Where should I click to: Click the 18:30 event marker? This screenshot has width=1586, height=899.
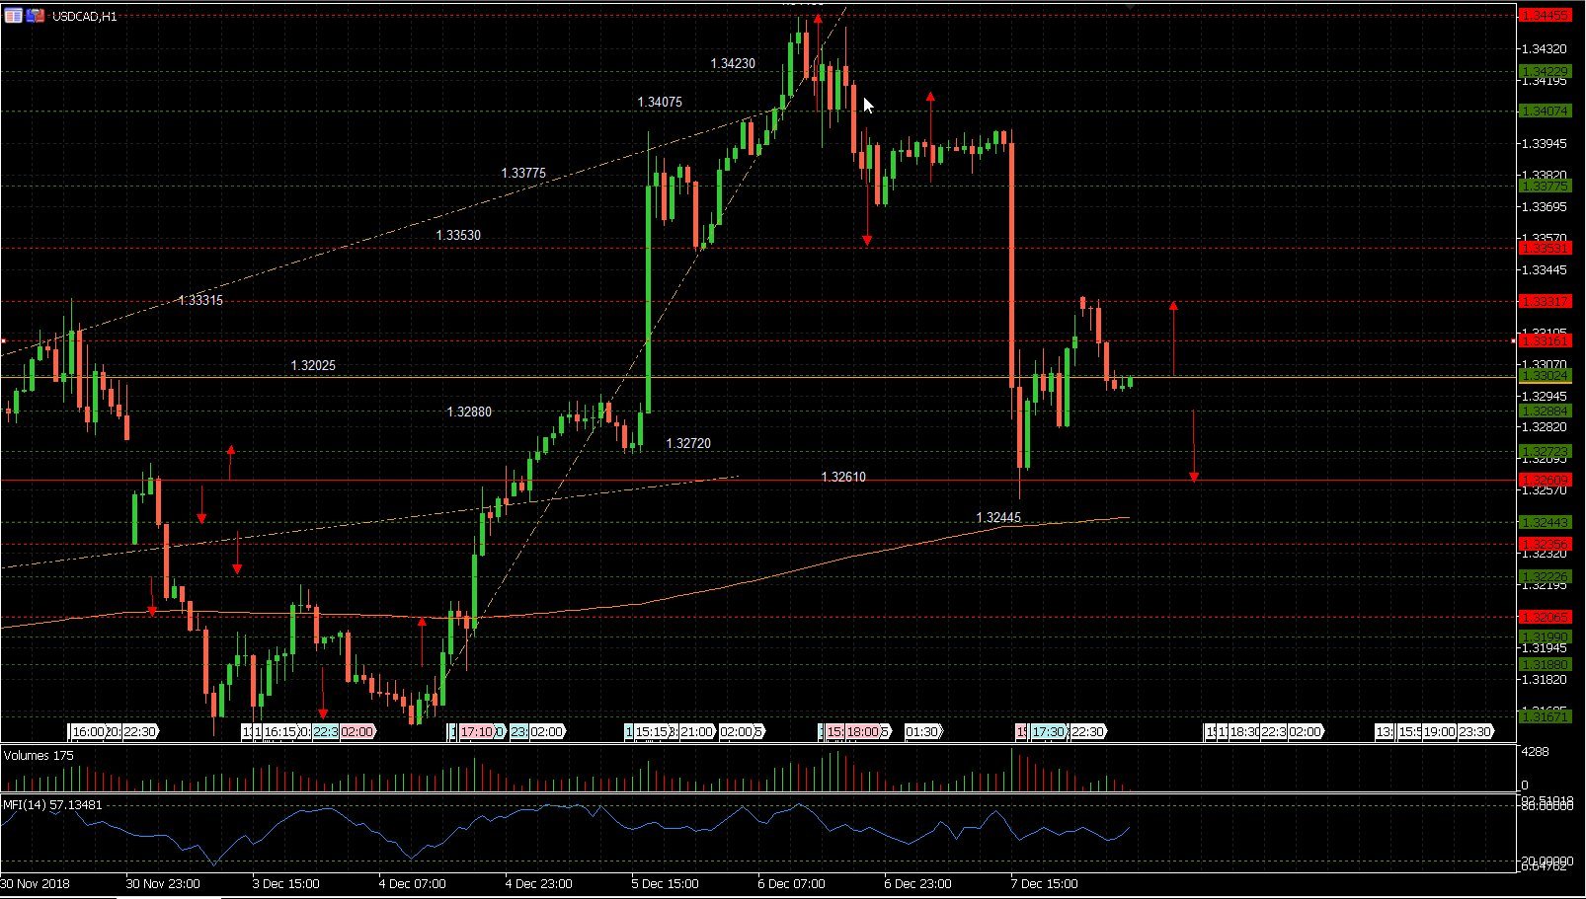point(1244,731)
